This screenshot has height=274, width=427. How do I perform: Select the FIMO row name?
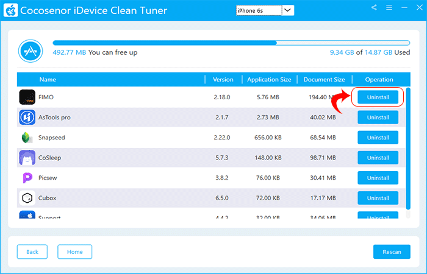coord(46,97)
